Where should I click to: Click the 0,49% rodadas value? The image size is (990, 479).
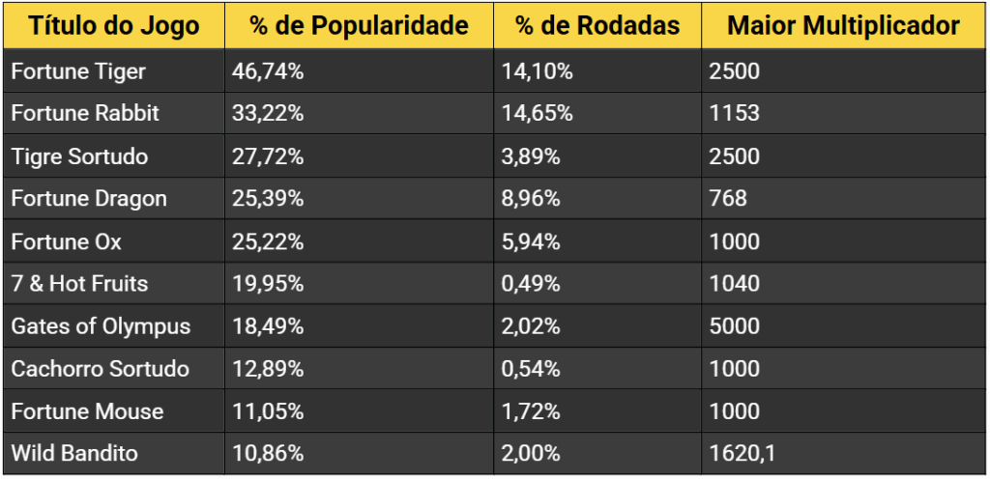coord(531,284)
